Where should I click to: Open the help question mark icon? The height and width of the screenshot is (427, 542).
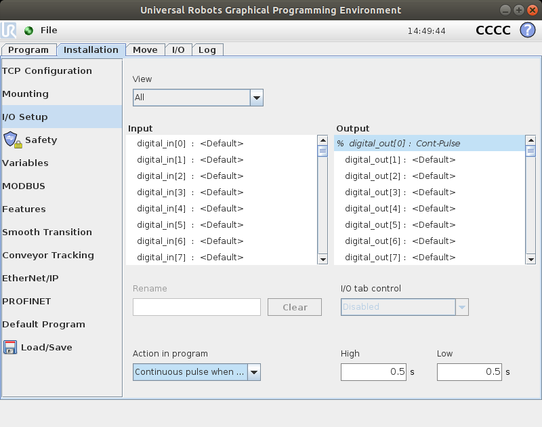point(527,30)
